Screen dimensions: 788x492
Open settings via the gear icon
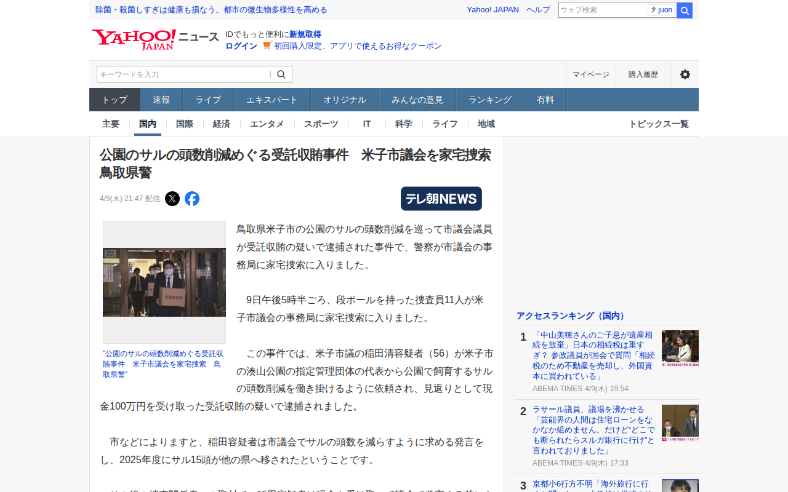[685, 74]
